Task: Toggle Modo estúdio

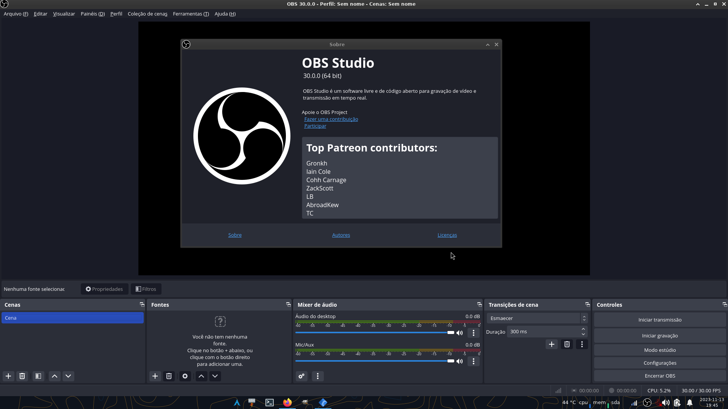Action: coord(660,350)
